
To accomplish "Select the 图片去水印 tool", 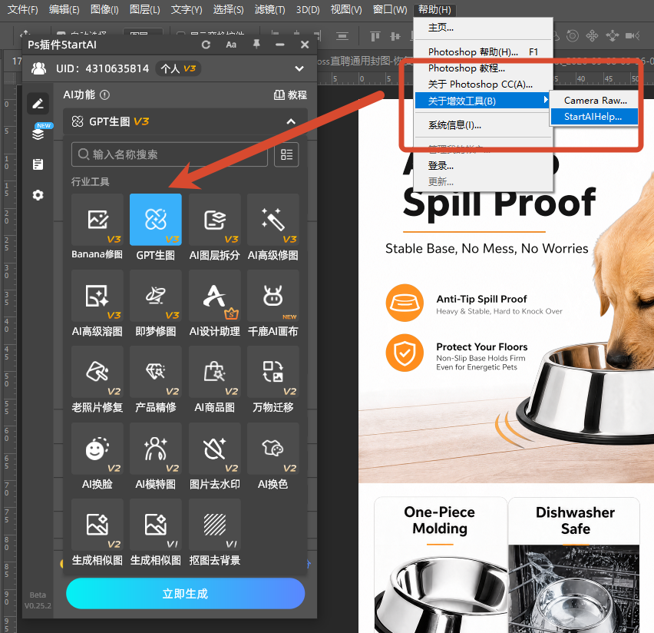I will pyautogui.click(x=214, y=449).
